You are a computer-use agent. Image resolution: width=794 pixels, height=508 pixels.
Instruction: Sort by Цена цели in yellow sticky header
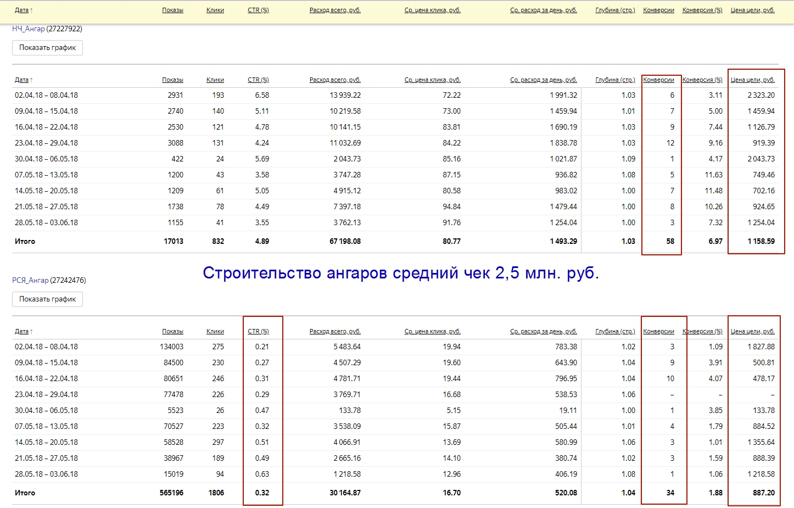coord(752,10)
